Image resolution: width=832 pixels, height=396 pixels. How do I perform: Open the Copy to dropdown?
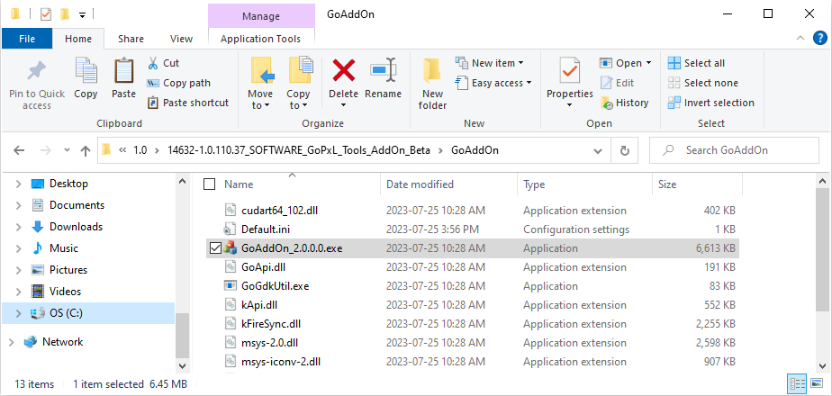click(x=298, y=100)
